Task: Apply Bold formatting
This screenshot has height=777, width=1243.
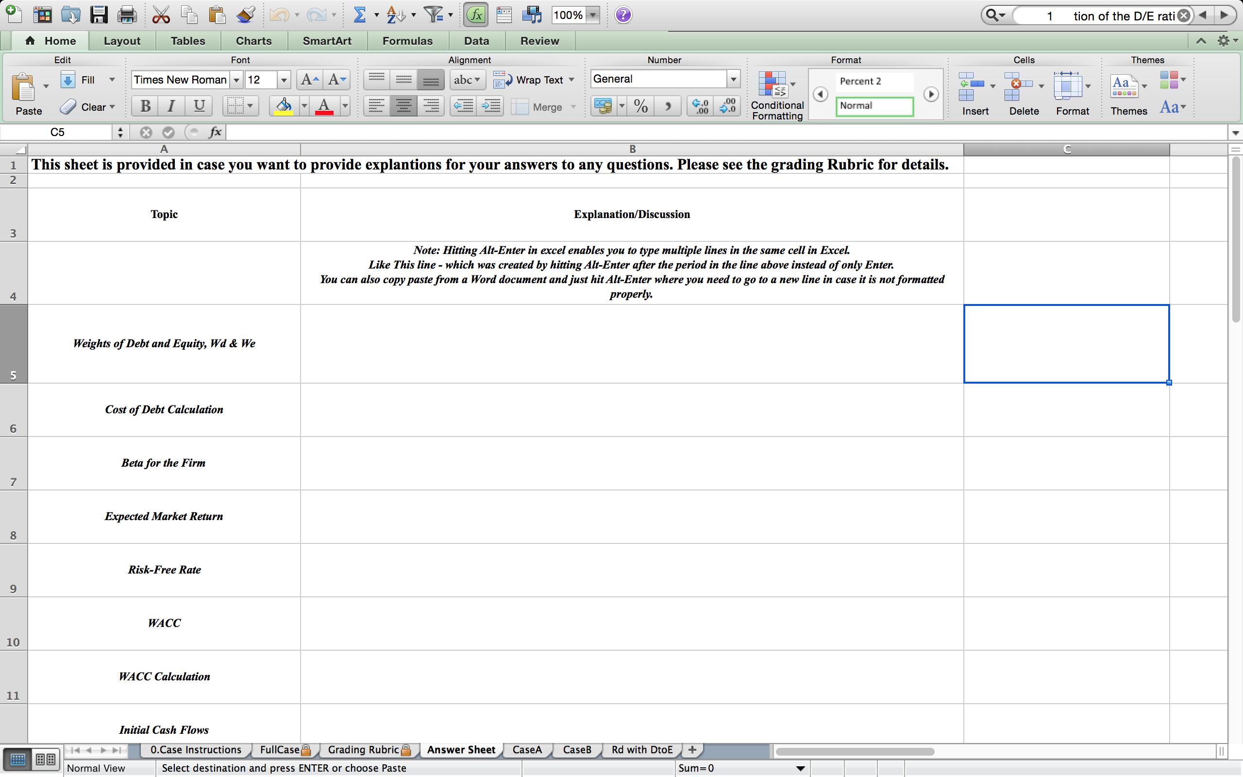Action: (x=144, y=106)
